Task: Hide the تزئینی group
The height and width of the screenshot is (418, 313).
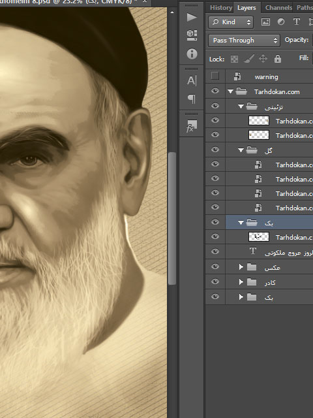Action: pyautogui.click(x=215, y=106)
